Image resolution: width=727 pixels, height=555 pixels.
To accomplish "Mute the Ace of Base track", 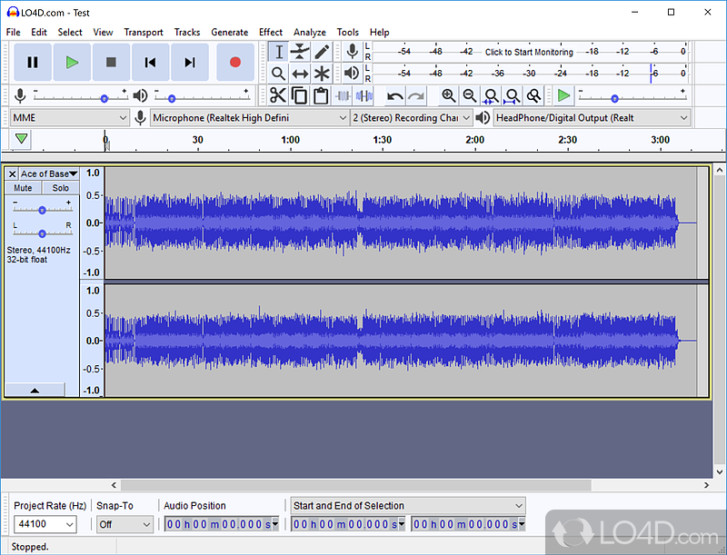I will [x=24, y=188].
